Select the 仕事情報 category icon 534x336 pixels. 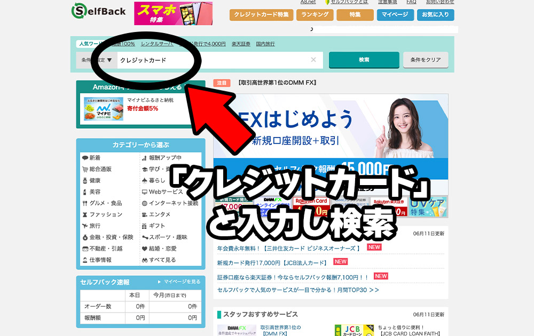(x=85, y=260)
